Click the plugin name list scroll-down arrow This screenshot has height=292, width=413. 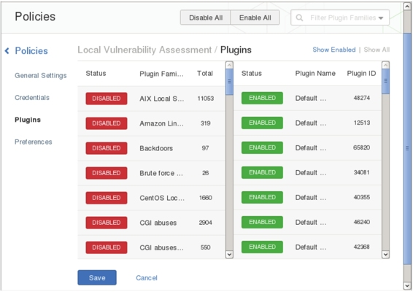coord(385,254)
